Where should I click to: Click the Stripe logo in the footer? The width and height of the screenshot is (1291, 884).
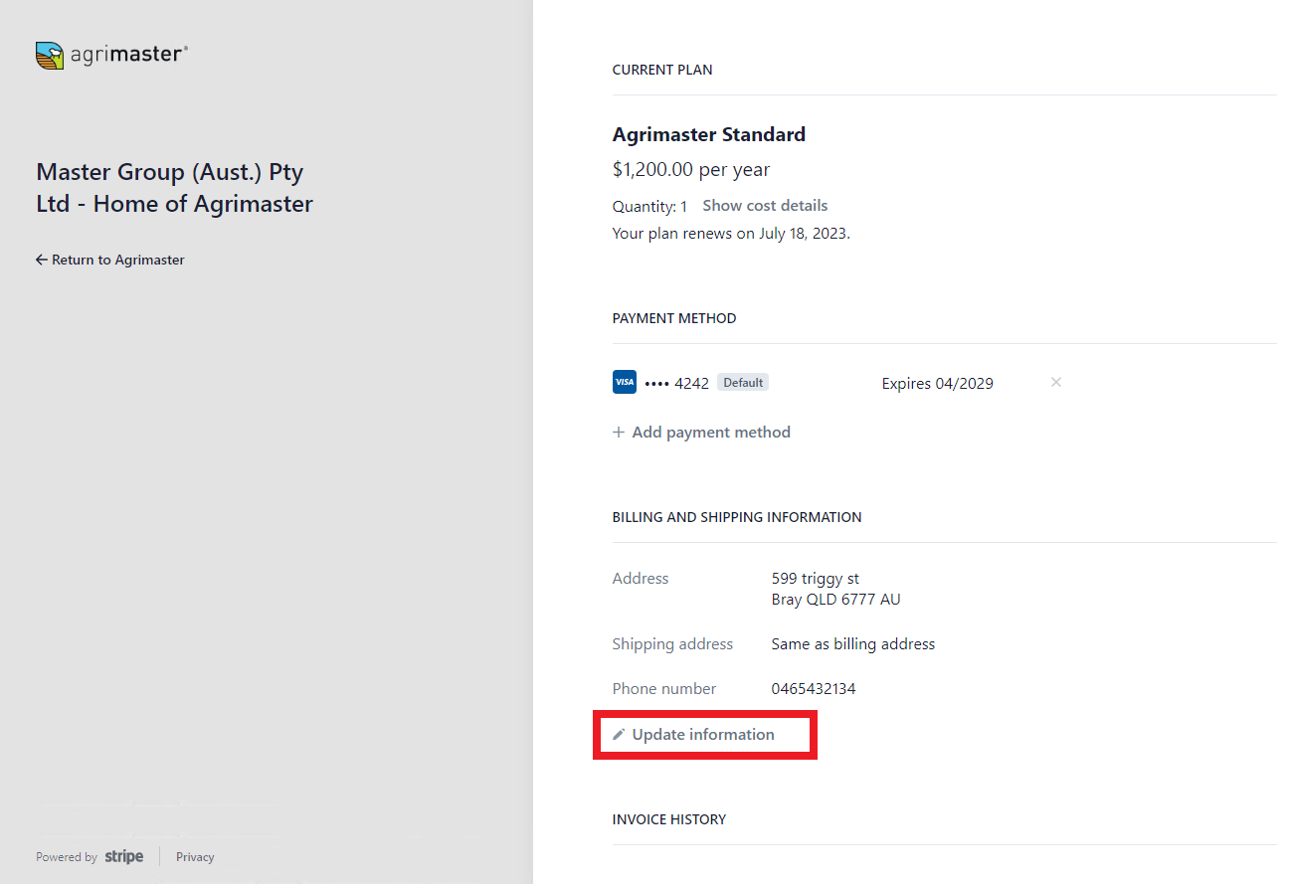123,856
